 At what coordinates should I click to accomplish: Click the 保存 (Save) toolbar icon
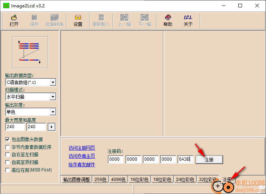[x=34, y=20]
